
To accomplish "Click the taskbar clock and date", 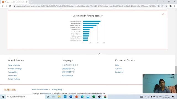I will (166, 97).
